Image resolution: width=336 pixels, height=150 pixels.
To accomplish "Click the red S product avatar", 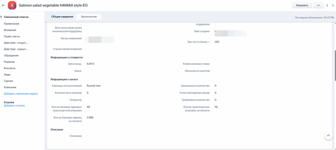I will pyautogui.click(x=12, y=6).
